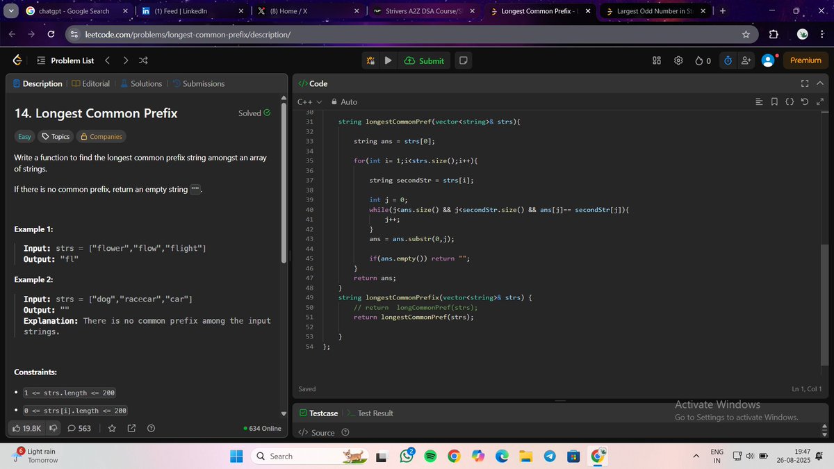The height and width of the screenshot is (469, 834).
Task: Toggle the Auto setting in the editor
Action: pyautogui.click(x=344, y=102)
